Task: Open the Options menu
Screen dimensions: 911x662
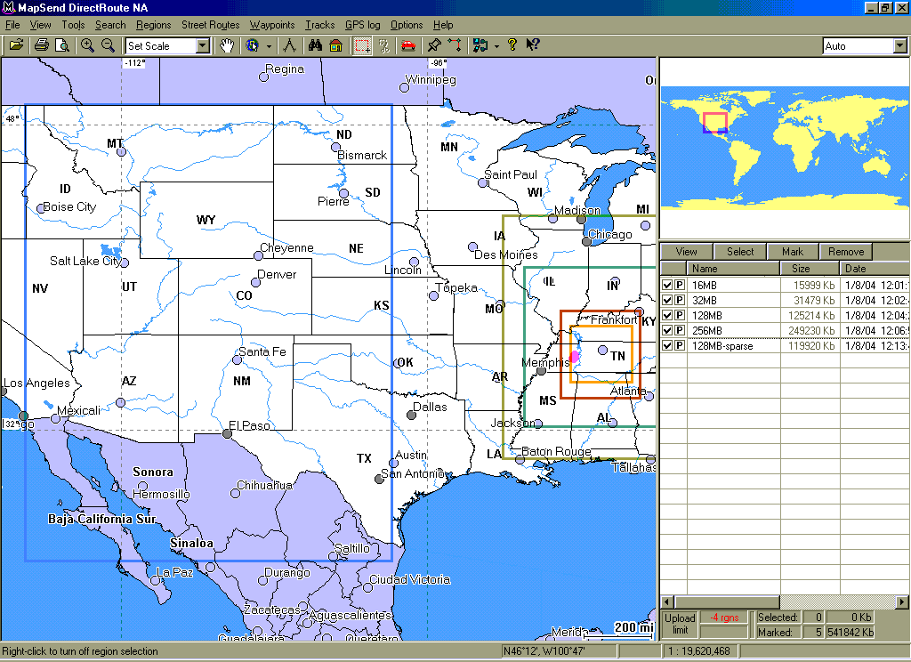Action: tap(406, 25)
